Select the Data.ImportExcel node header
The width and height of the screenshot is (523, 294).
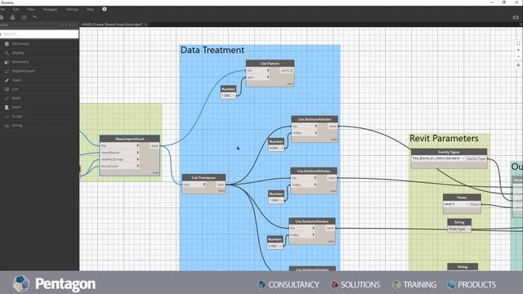129,139
